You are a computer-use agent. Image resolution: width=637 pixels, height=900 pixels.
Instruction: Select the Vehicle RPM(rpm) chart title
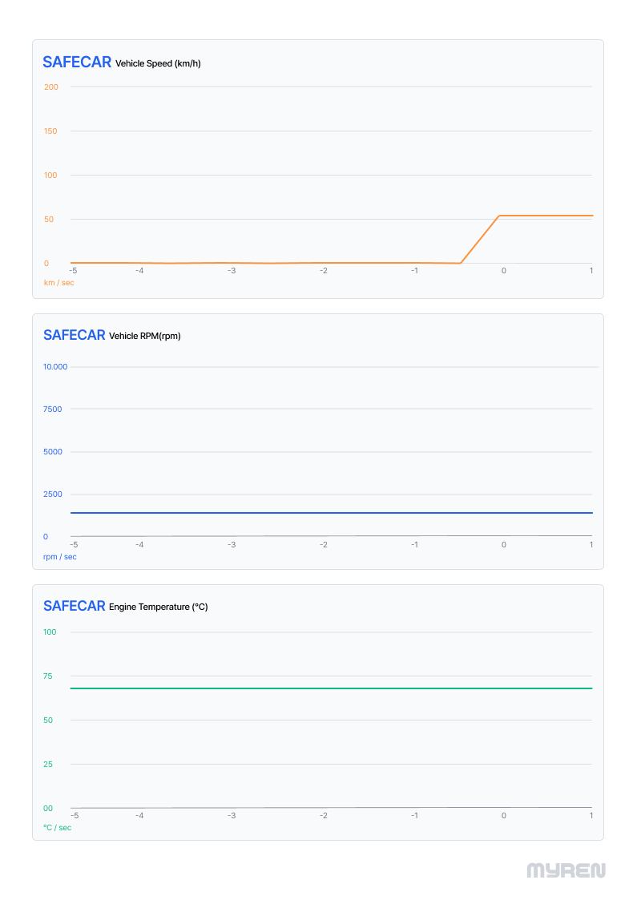pyautogui.click(x=145, y=336)
